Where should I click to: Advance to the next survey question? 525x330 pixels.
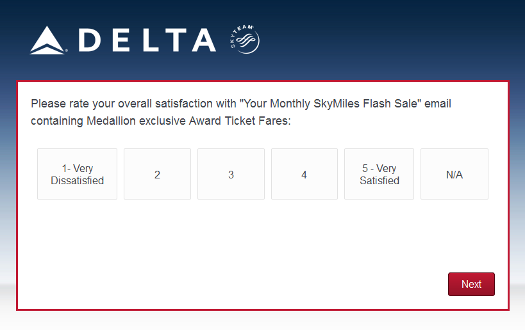tap(471, 285)
